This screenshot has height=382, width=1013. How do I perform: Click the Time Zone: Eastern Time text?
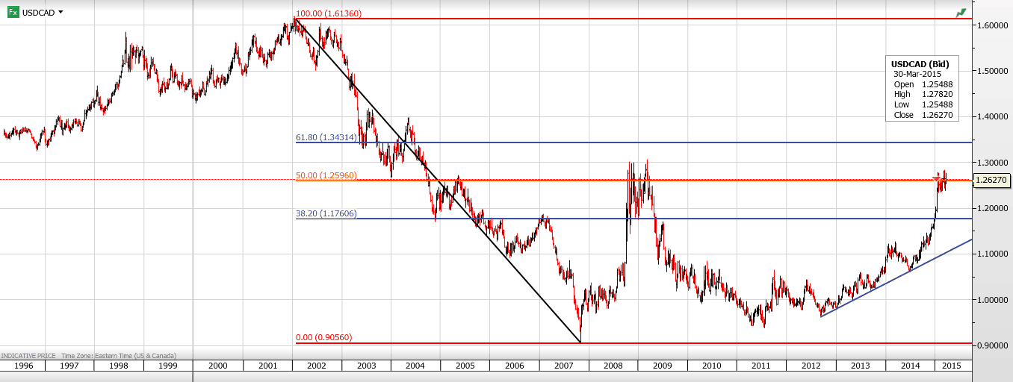pos(118,356)
